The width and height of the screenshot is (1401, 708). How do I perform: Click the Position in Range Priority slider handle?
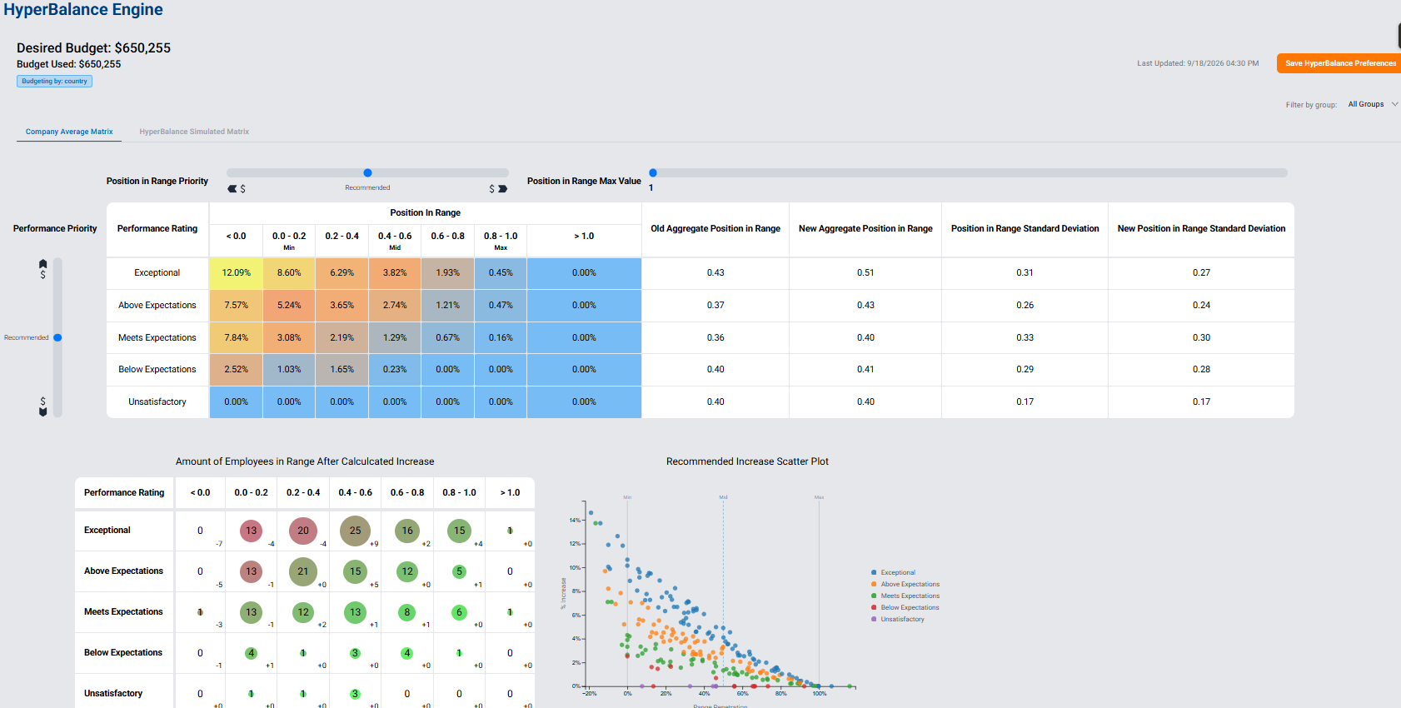pos(367,173)
